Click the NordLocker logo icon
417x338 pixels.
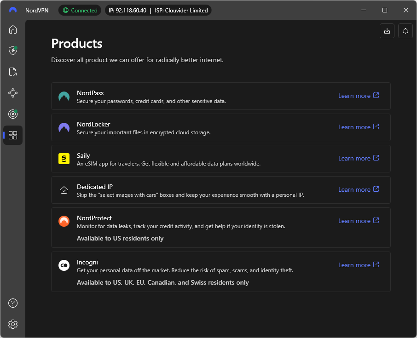64,127
